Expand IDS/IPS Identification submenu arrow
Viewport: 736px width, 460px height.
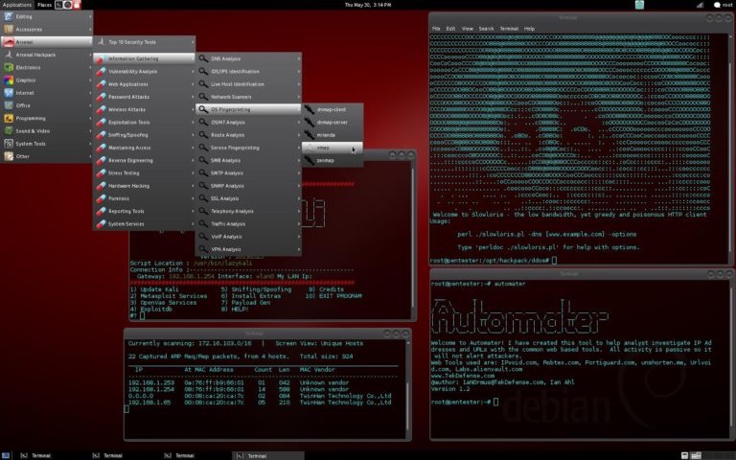pos(299,71)
